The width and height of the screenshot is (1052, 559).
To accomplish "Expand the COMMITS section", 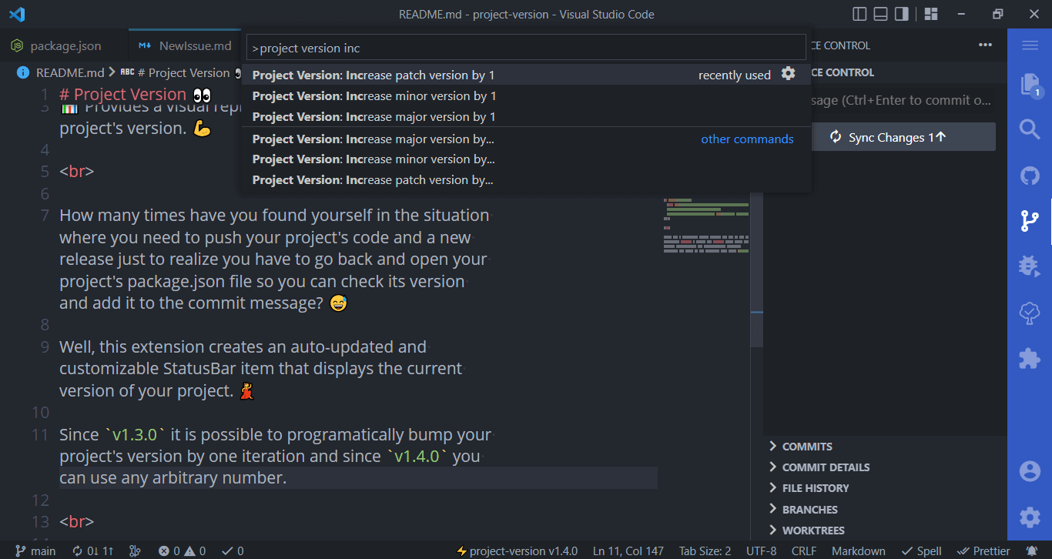I will pos(885,447).
